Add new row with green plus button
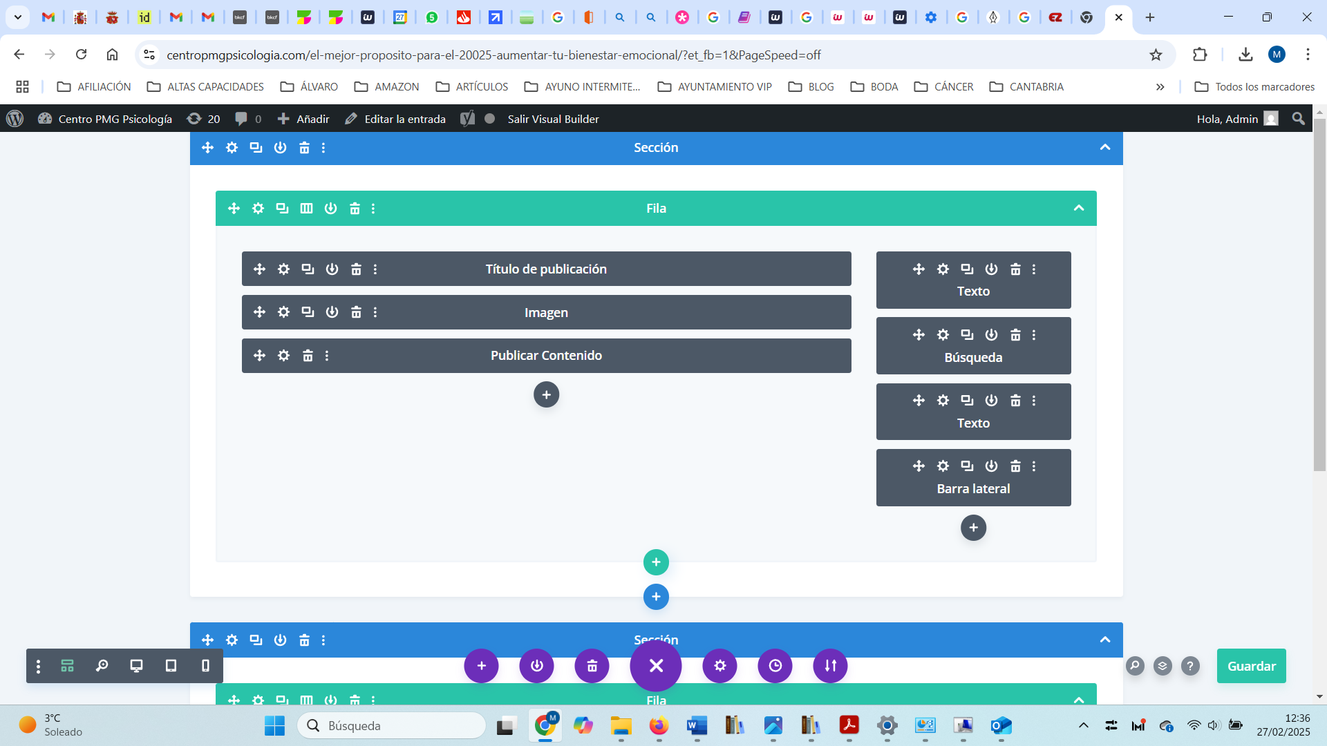 coord(656,562)
